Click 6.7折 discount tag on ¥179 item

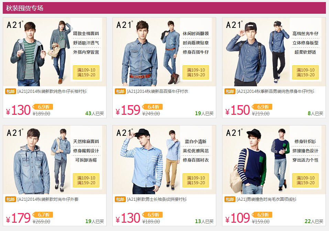(x=43, y=214)
